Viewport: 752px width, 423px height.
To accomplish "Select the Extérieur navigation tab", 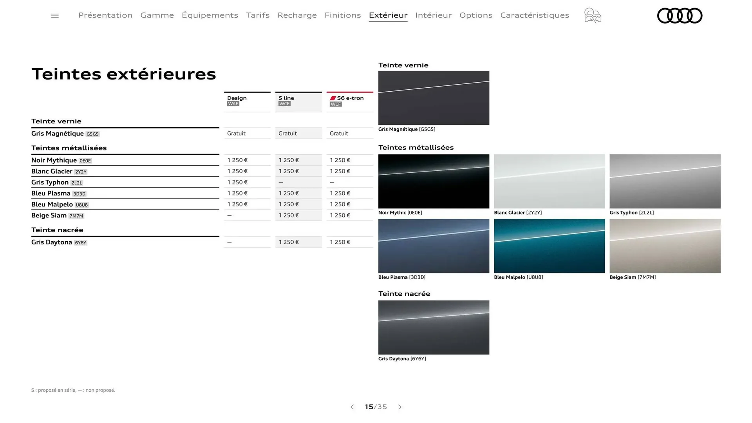I will (x=388, y=15).
